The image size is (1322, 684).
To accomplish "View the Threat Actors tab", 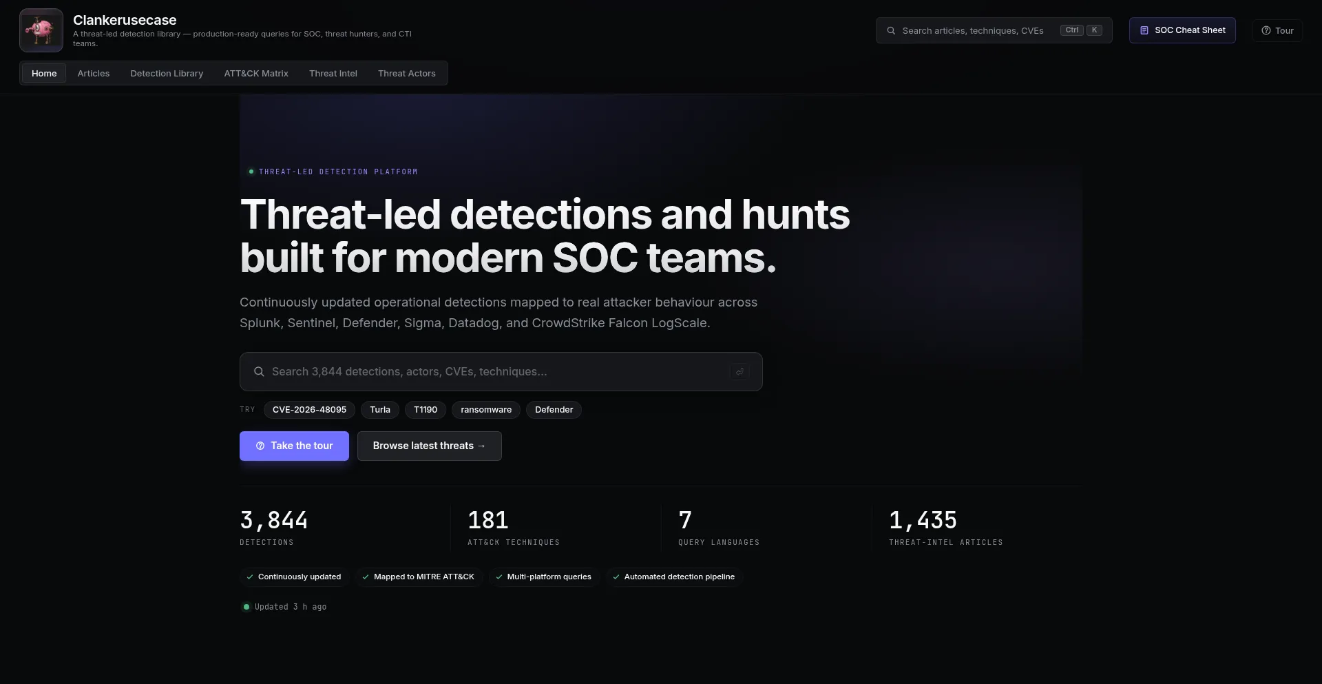I will (x=407, y=73).
